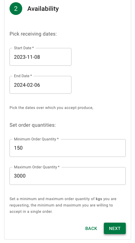Click the 2023-11-08 date value
This screenshot has height=243, width=135.
27,57
